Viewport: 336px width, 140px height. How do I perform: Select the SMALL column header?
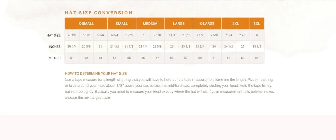[x=122, y=23]
